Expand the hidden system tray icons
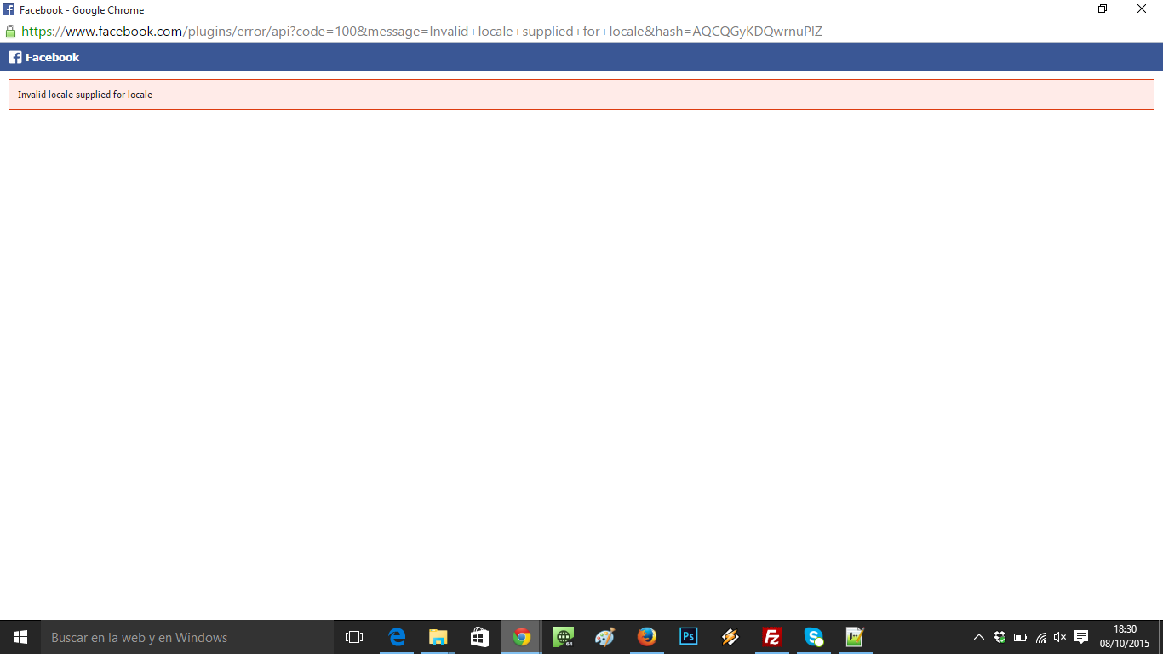The image size is (1163, 654). (979, 637)
